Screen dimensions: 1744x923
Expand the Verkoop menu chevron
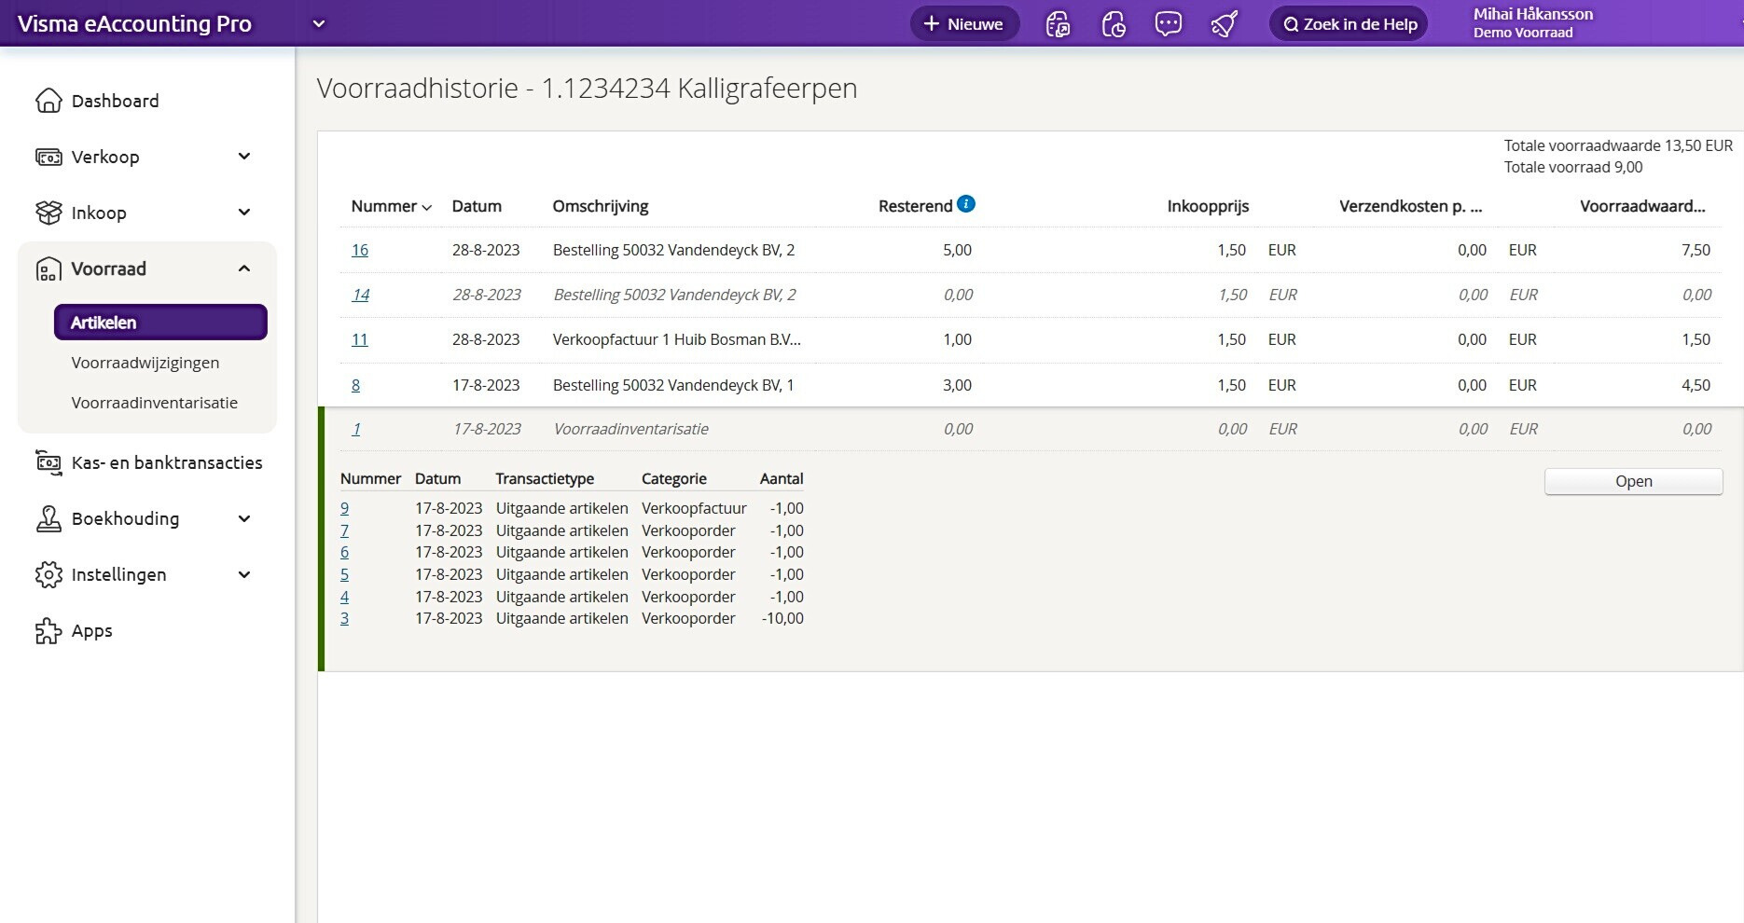244,157
